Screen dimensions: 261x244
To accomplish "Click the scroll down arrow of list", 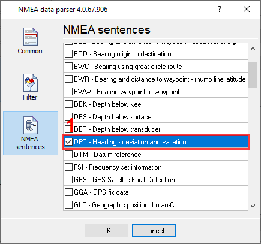I will pyautogui.click(x=253, y=206).
